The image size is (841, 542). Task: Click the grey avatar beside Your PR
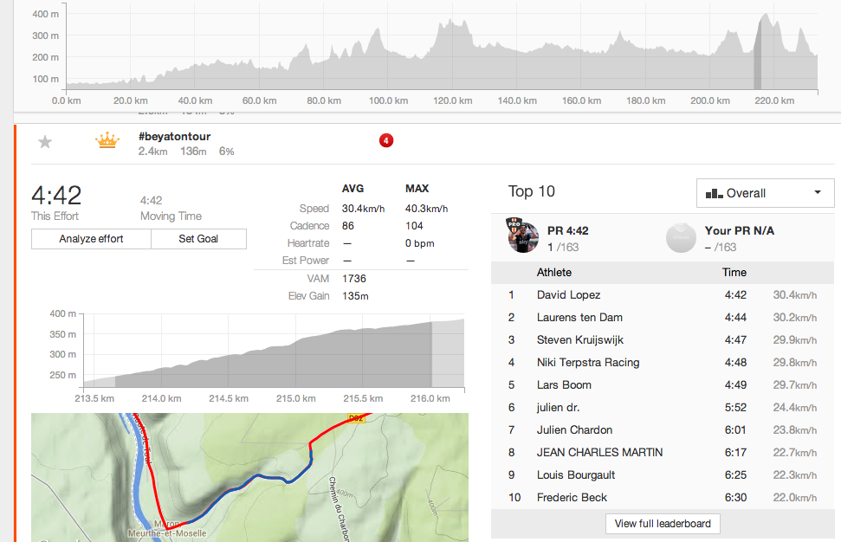coord(681,238)
